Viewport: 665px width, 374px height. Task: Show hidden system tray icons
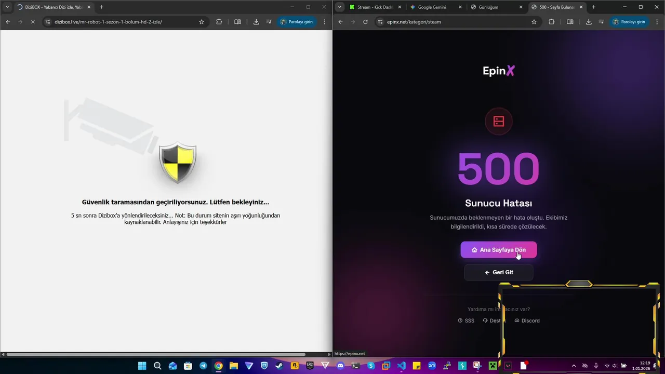[x=574, y=366]
